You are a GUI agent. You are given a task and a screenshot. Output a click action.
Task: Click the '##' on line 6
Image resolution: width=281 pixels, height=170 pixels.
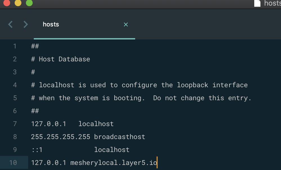tap(35, 111)
